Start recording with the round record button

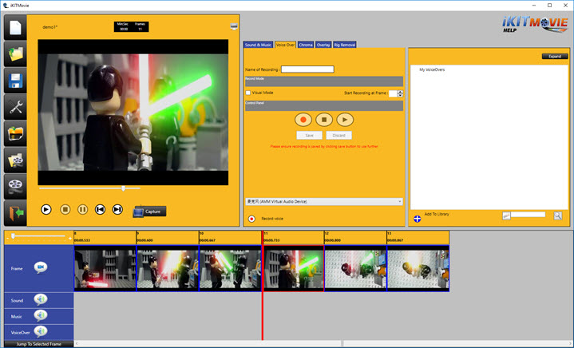pos(303,120)
